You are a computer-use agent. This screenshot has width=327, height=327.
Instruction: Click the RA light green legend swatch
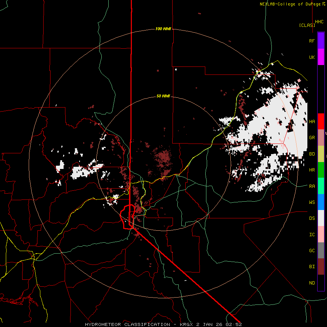pos(321,186)
